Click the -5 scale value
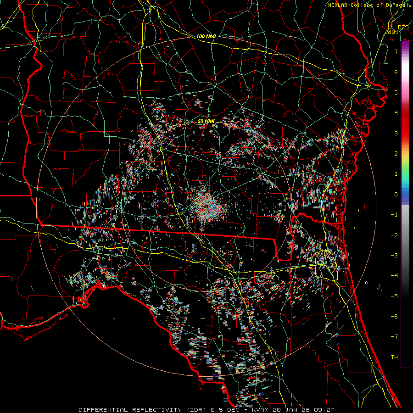The image size is (413, 413). [x=394, y=296]
